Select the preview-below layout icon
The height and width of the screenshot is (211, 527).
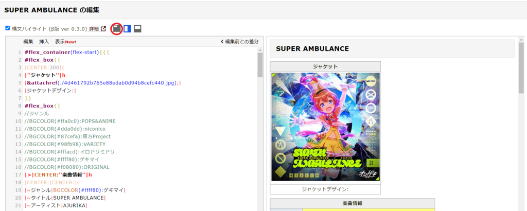[137, 29]
